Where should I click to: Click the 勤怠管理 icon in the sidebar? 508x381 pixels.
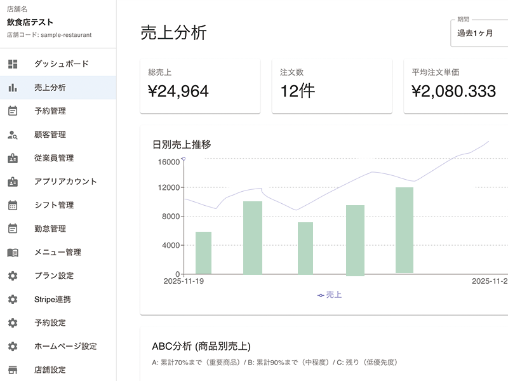click(13, 229)
